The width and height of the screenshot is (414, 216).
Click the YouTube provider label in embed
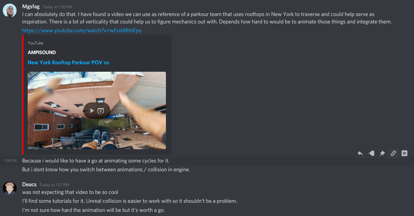point(35,43)
